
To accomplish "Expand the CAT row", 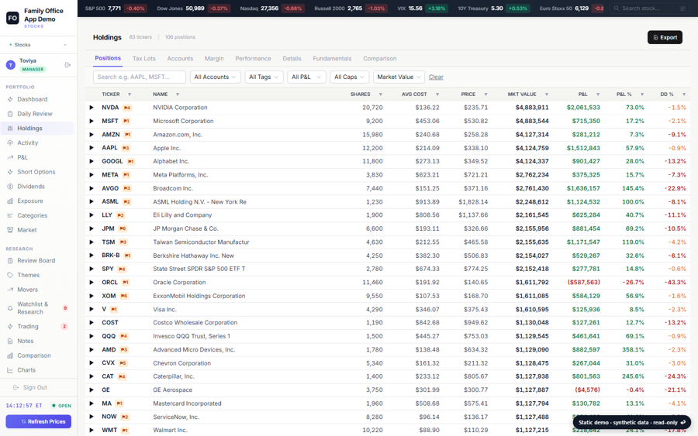I will click(x=92, y=376).
